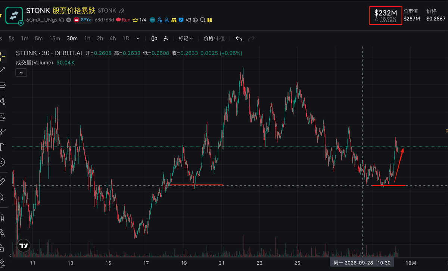This screenshot has height=271, width=448.
Task: Edit the token name with pencil icon
Action: click(122, 11)
